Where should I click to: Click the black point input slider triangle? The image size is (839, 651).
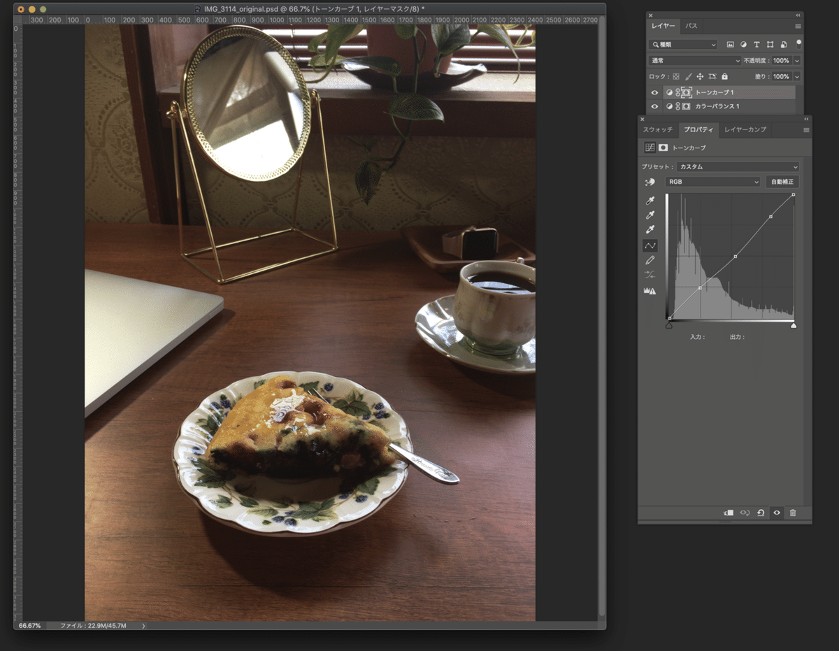(669, 325)
